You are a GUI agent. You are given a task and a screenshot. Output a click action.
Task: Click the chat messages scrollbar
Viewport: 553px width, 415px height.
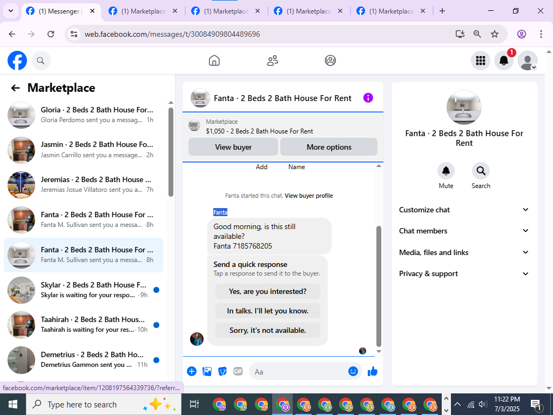(379, 286)
